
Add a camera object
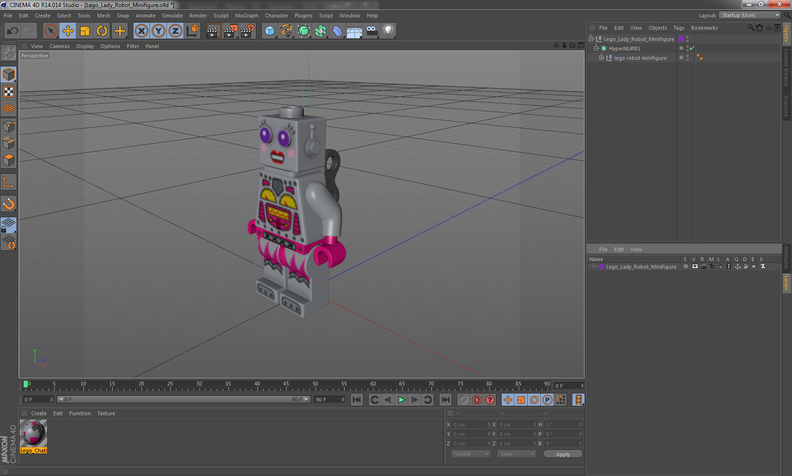[371, 31]
